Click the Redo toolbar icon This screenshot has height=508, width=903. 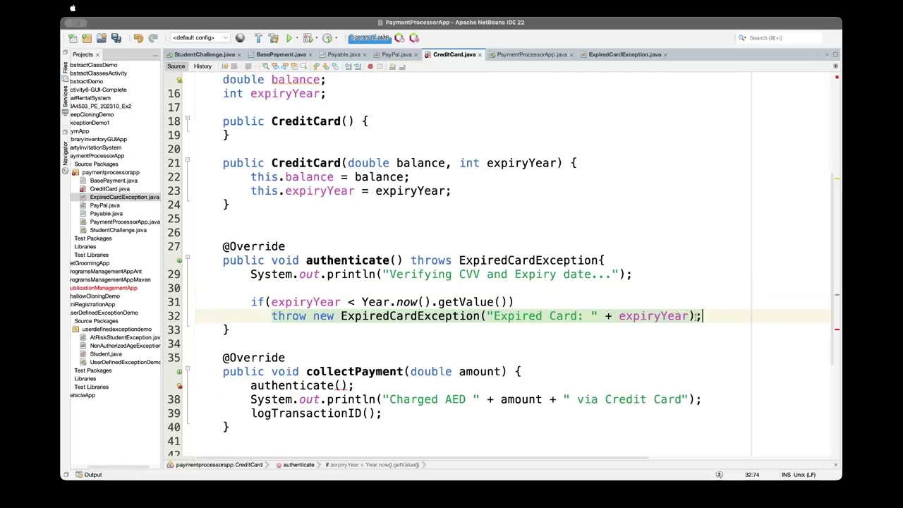[x=152, y=38]
